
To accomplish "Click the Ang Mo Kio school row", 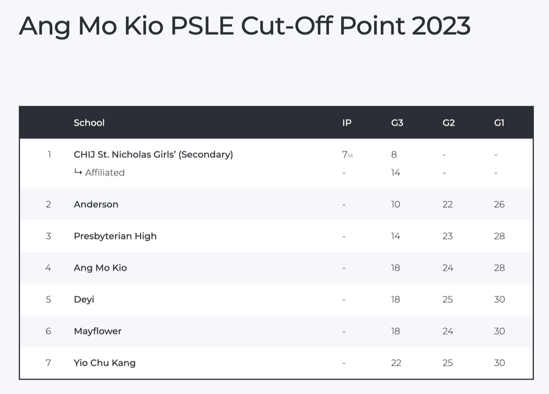I will click(100, 268).
